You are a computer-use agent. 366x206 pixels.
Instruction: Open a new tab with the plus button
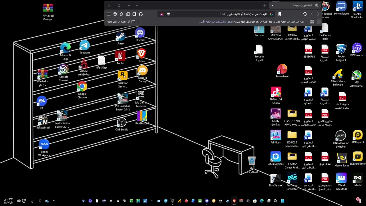[x=264, y=5]
